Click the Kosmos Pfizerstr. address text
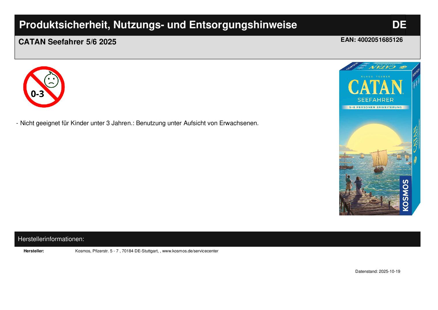The image size is (438, 310). 117,251
